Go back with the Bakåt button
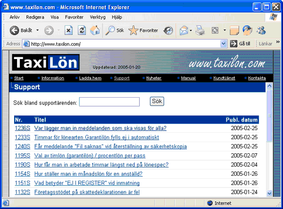This screenshot has width=283, height=209. 21,30
